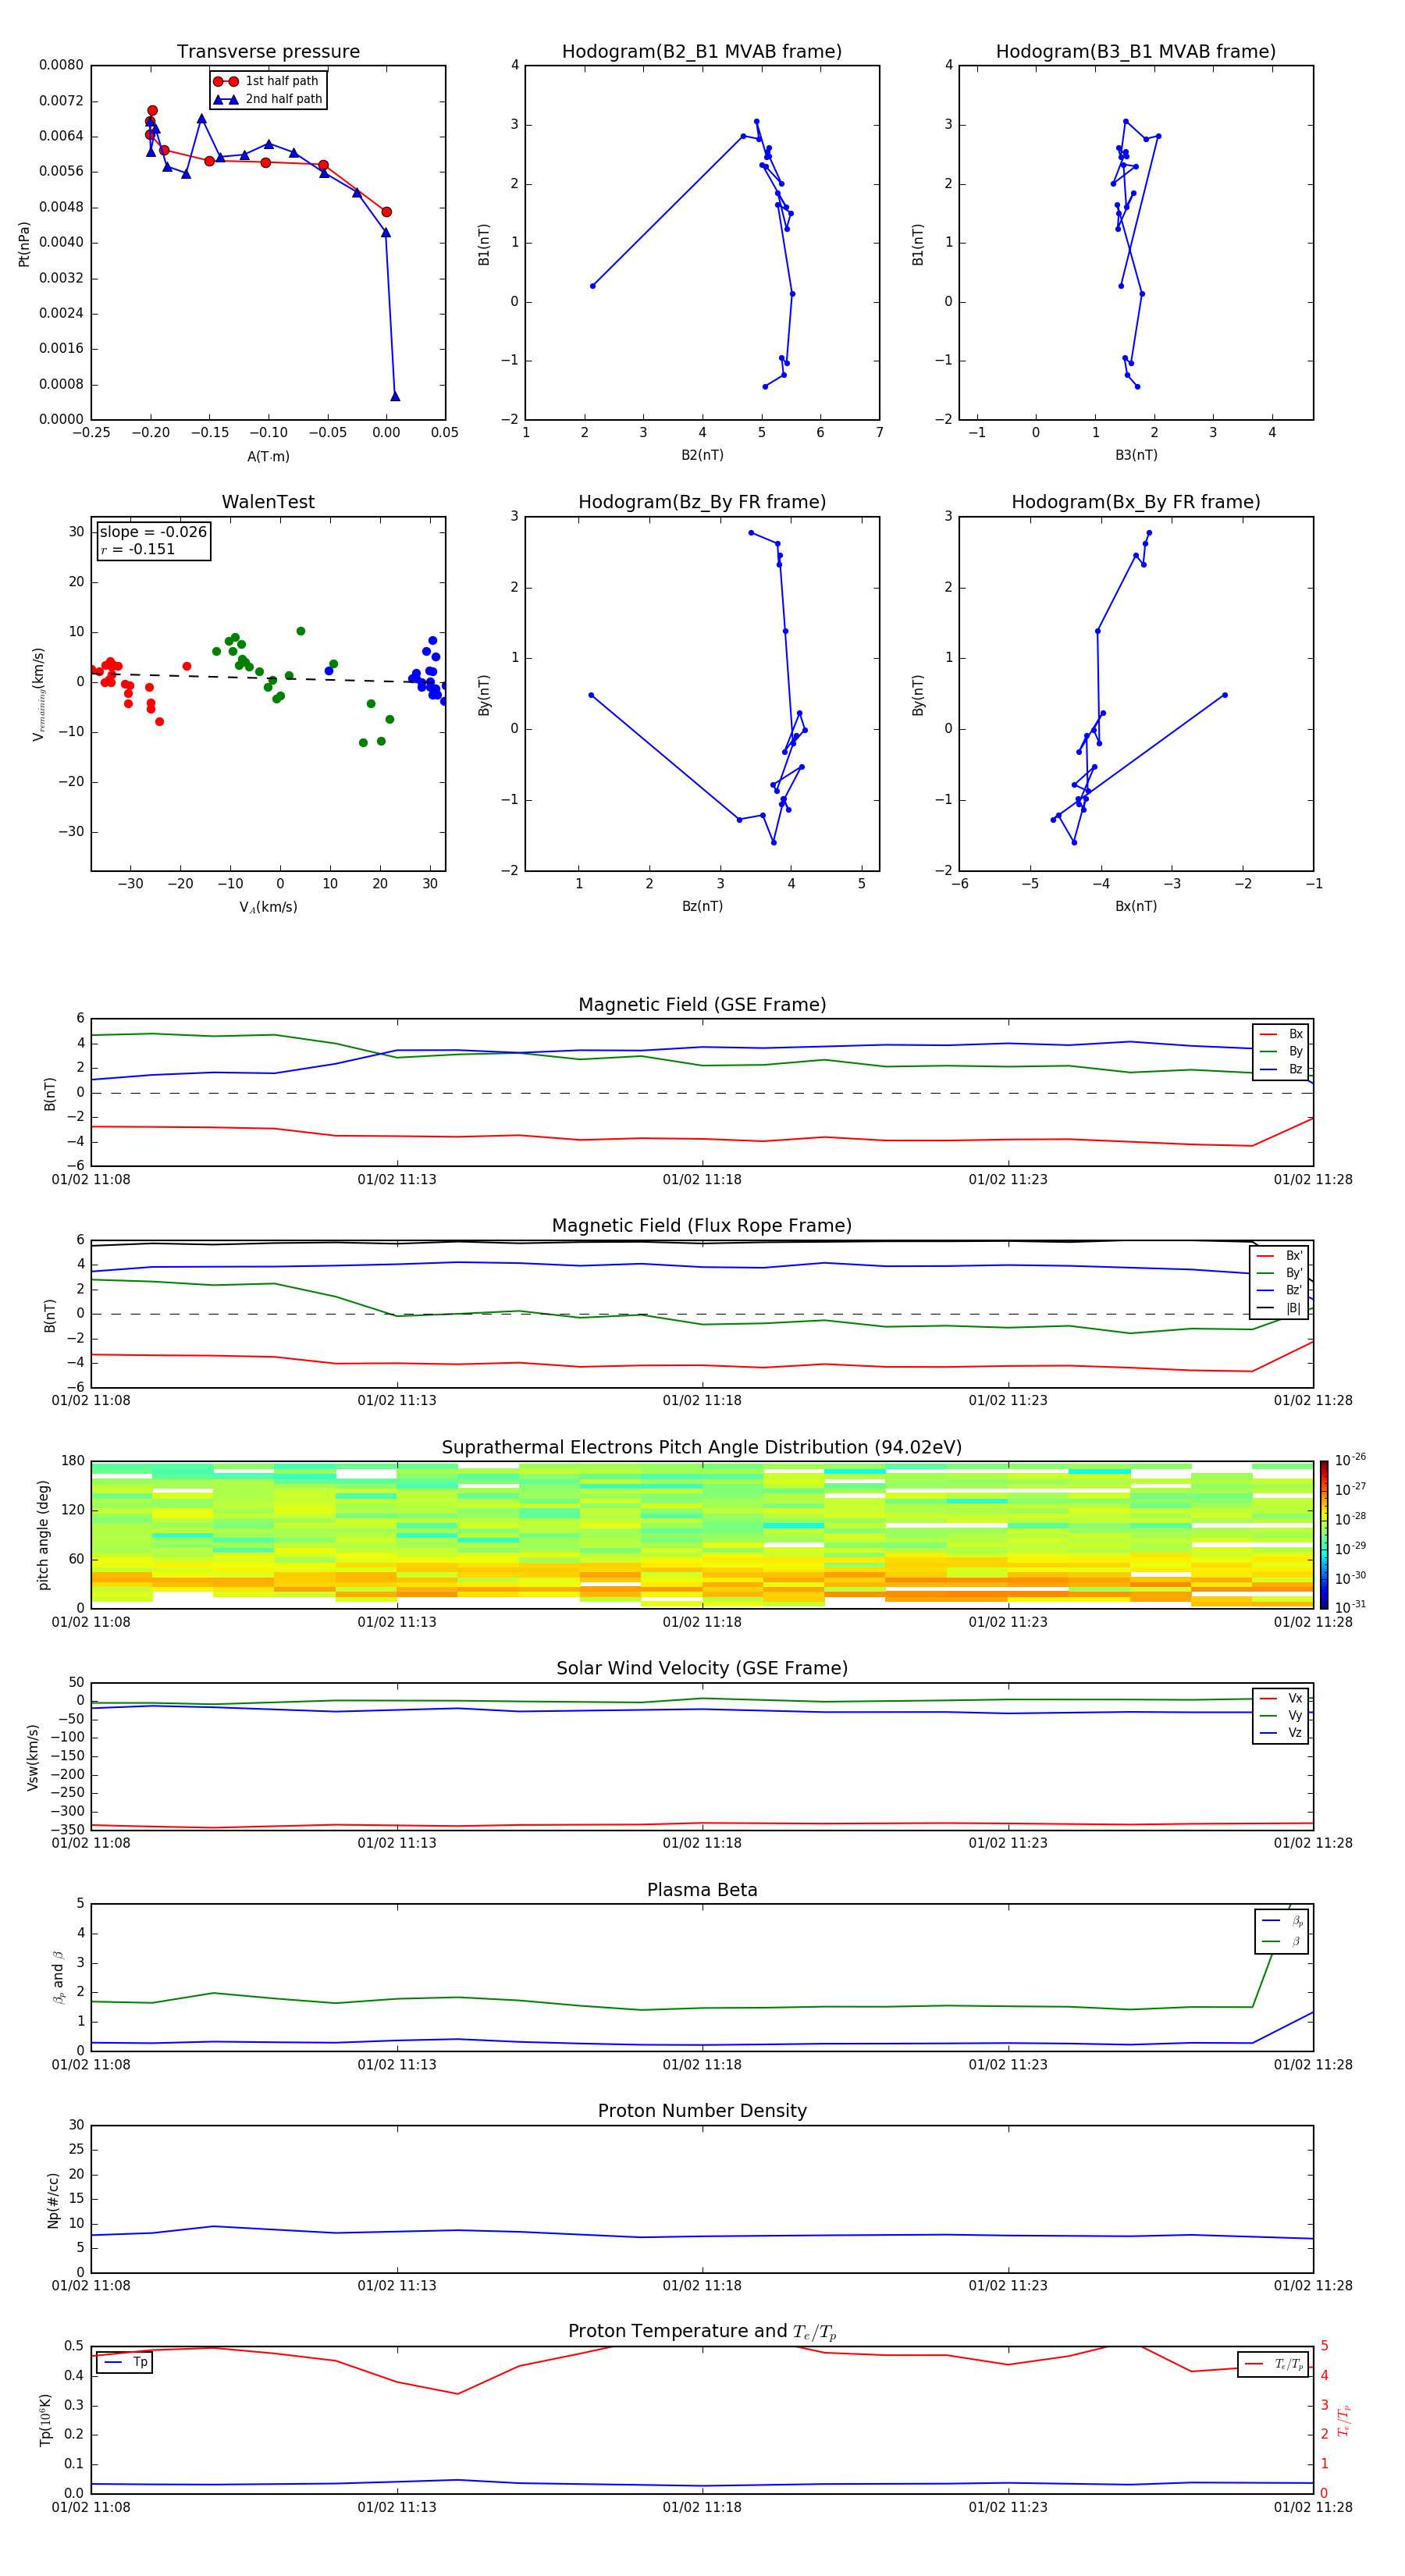Click |B| in the Flux Rope Frame legend
This screenshot has height=2576, width=1405.
click(x=1293, y=1308)
